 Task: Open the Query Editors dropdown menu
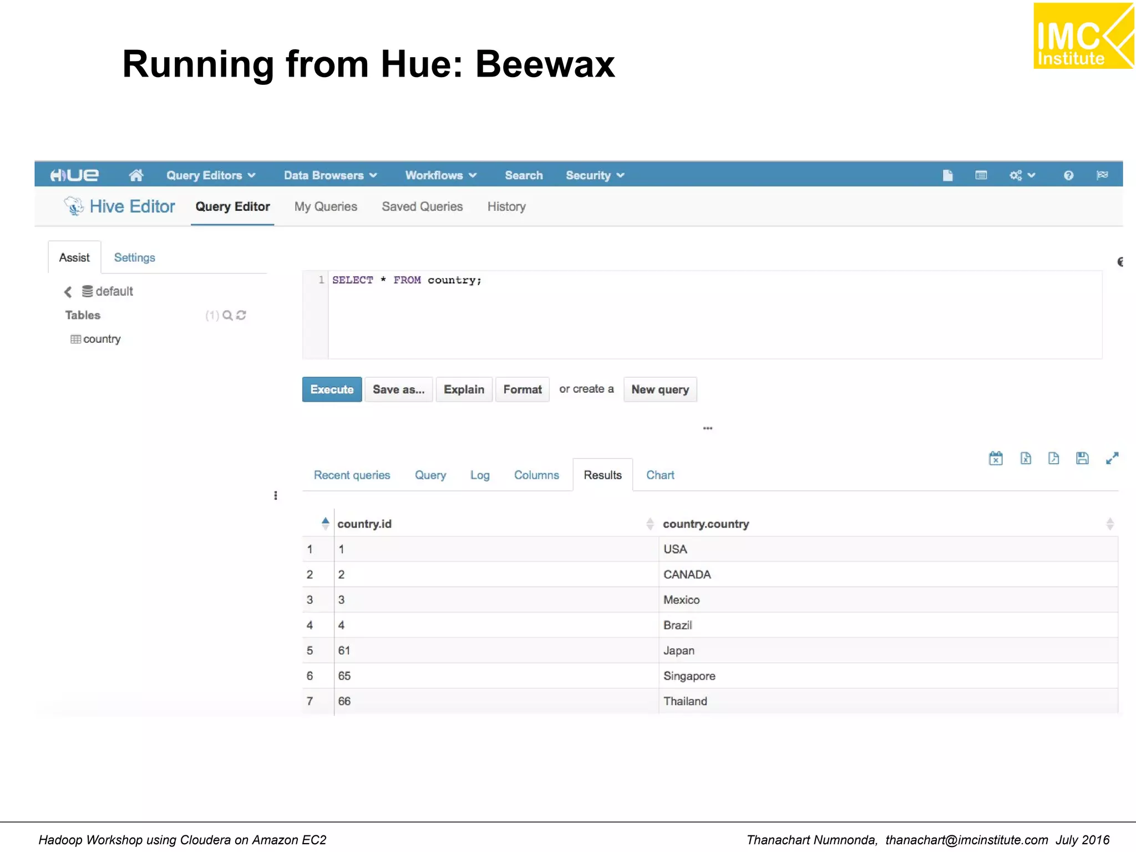point(211,175)
